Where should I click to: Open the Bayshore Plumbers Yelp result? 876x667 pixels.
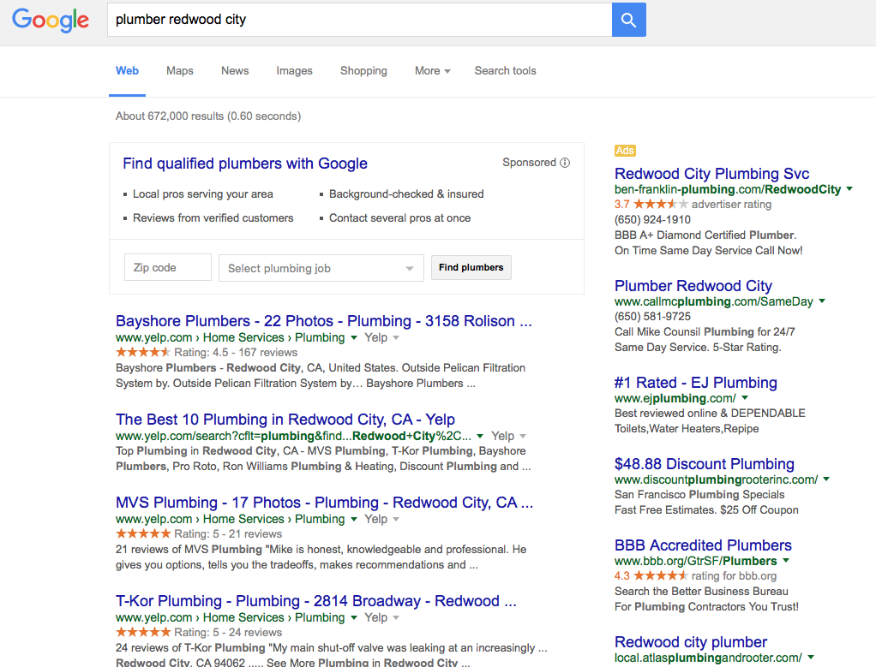click(323, 321)
